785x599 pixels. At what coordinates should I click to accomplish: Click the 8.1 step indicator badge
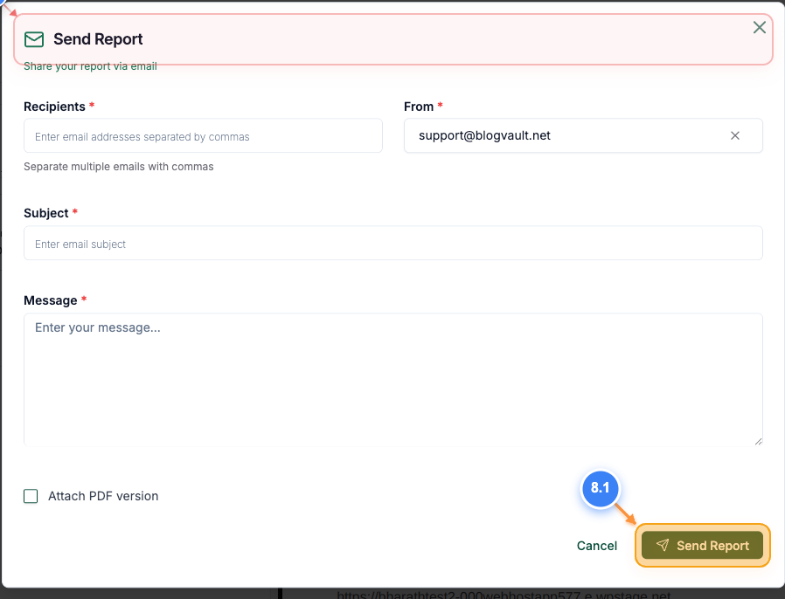click(x=601, y=489)
